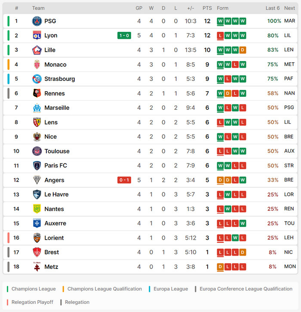
Task: Click PSG's first green win form badge
Action: pyautogui.click(x=221, y=21)
